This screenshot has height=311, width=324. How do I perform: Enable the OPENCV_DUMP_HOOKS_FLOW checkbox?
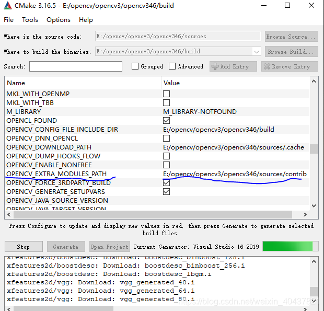click(166, 156)
